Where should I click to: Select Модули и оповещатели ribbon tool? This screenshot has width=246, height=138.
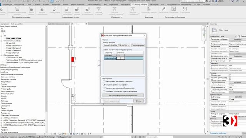tap(88, 11)
